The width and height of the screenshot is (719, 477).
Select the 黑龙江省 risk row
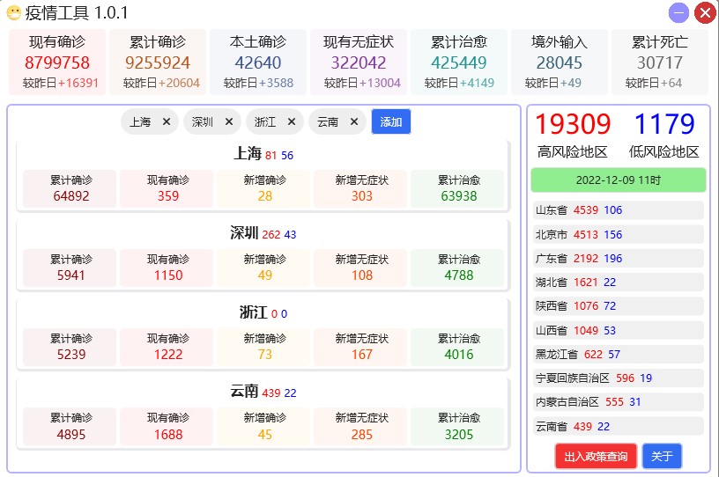(x=619, y=354)
